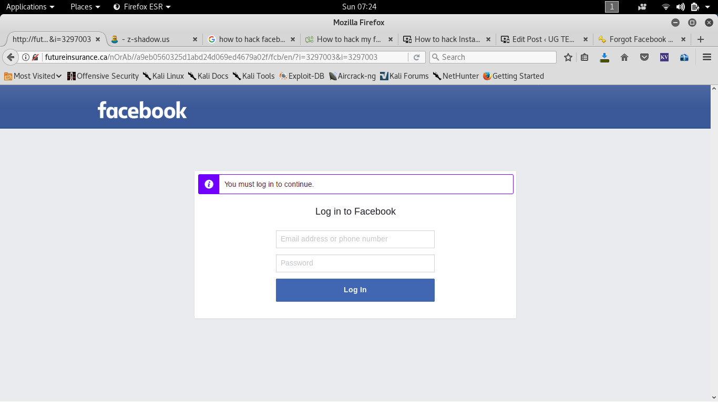Image resolution: width=718 pixels, height=403 pixels.
Task: Click the search magnifier icon
Action: 435,57
